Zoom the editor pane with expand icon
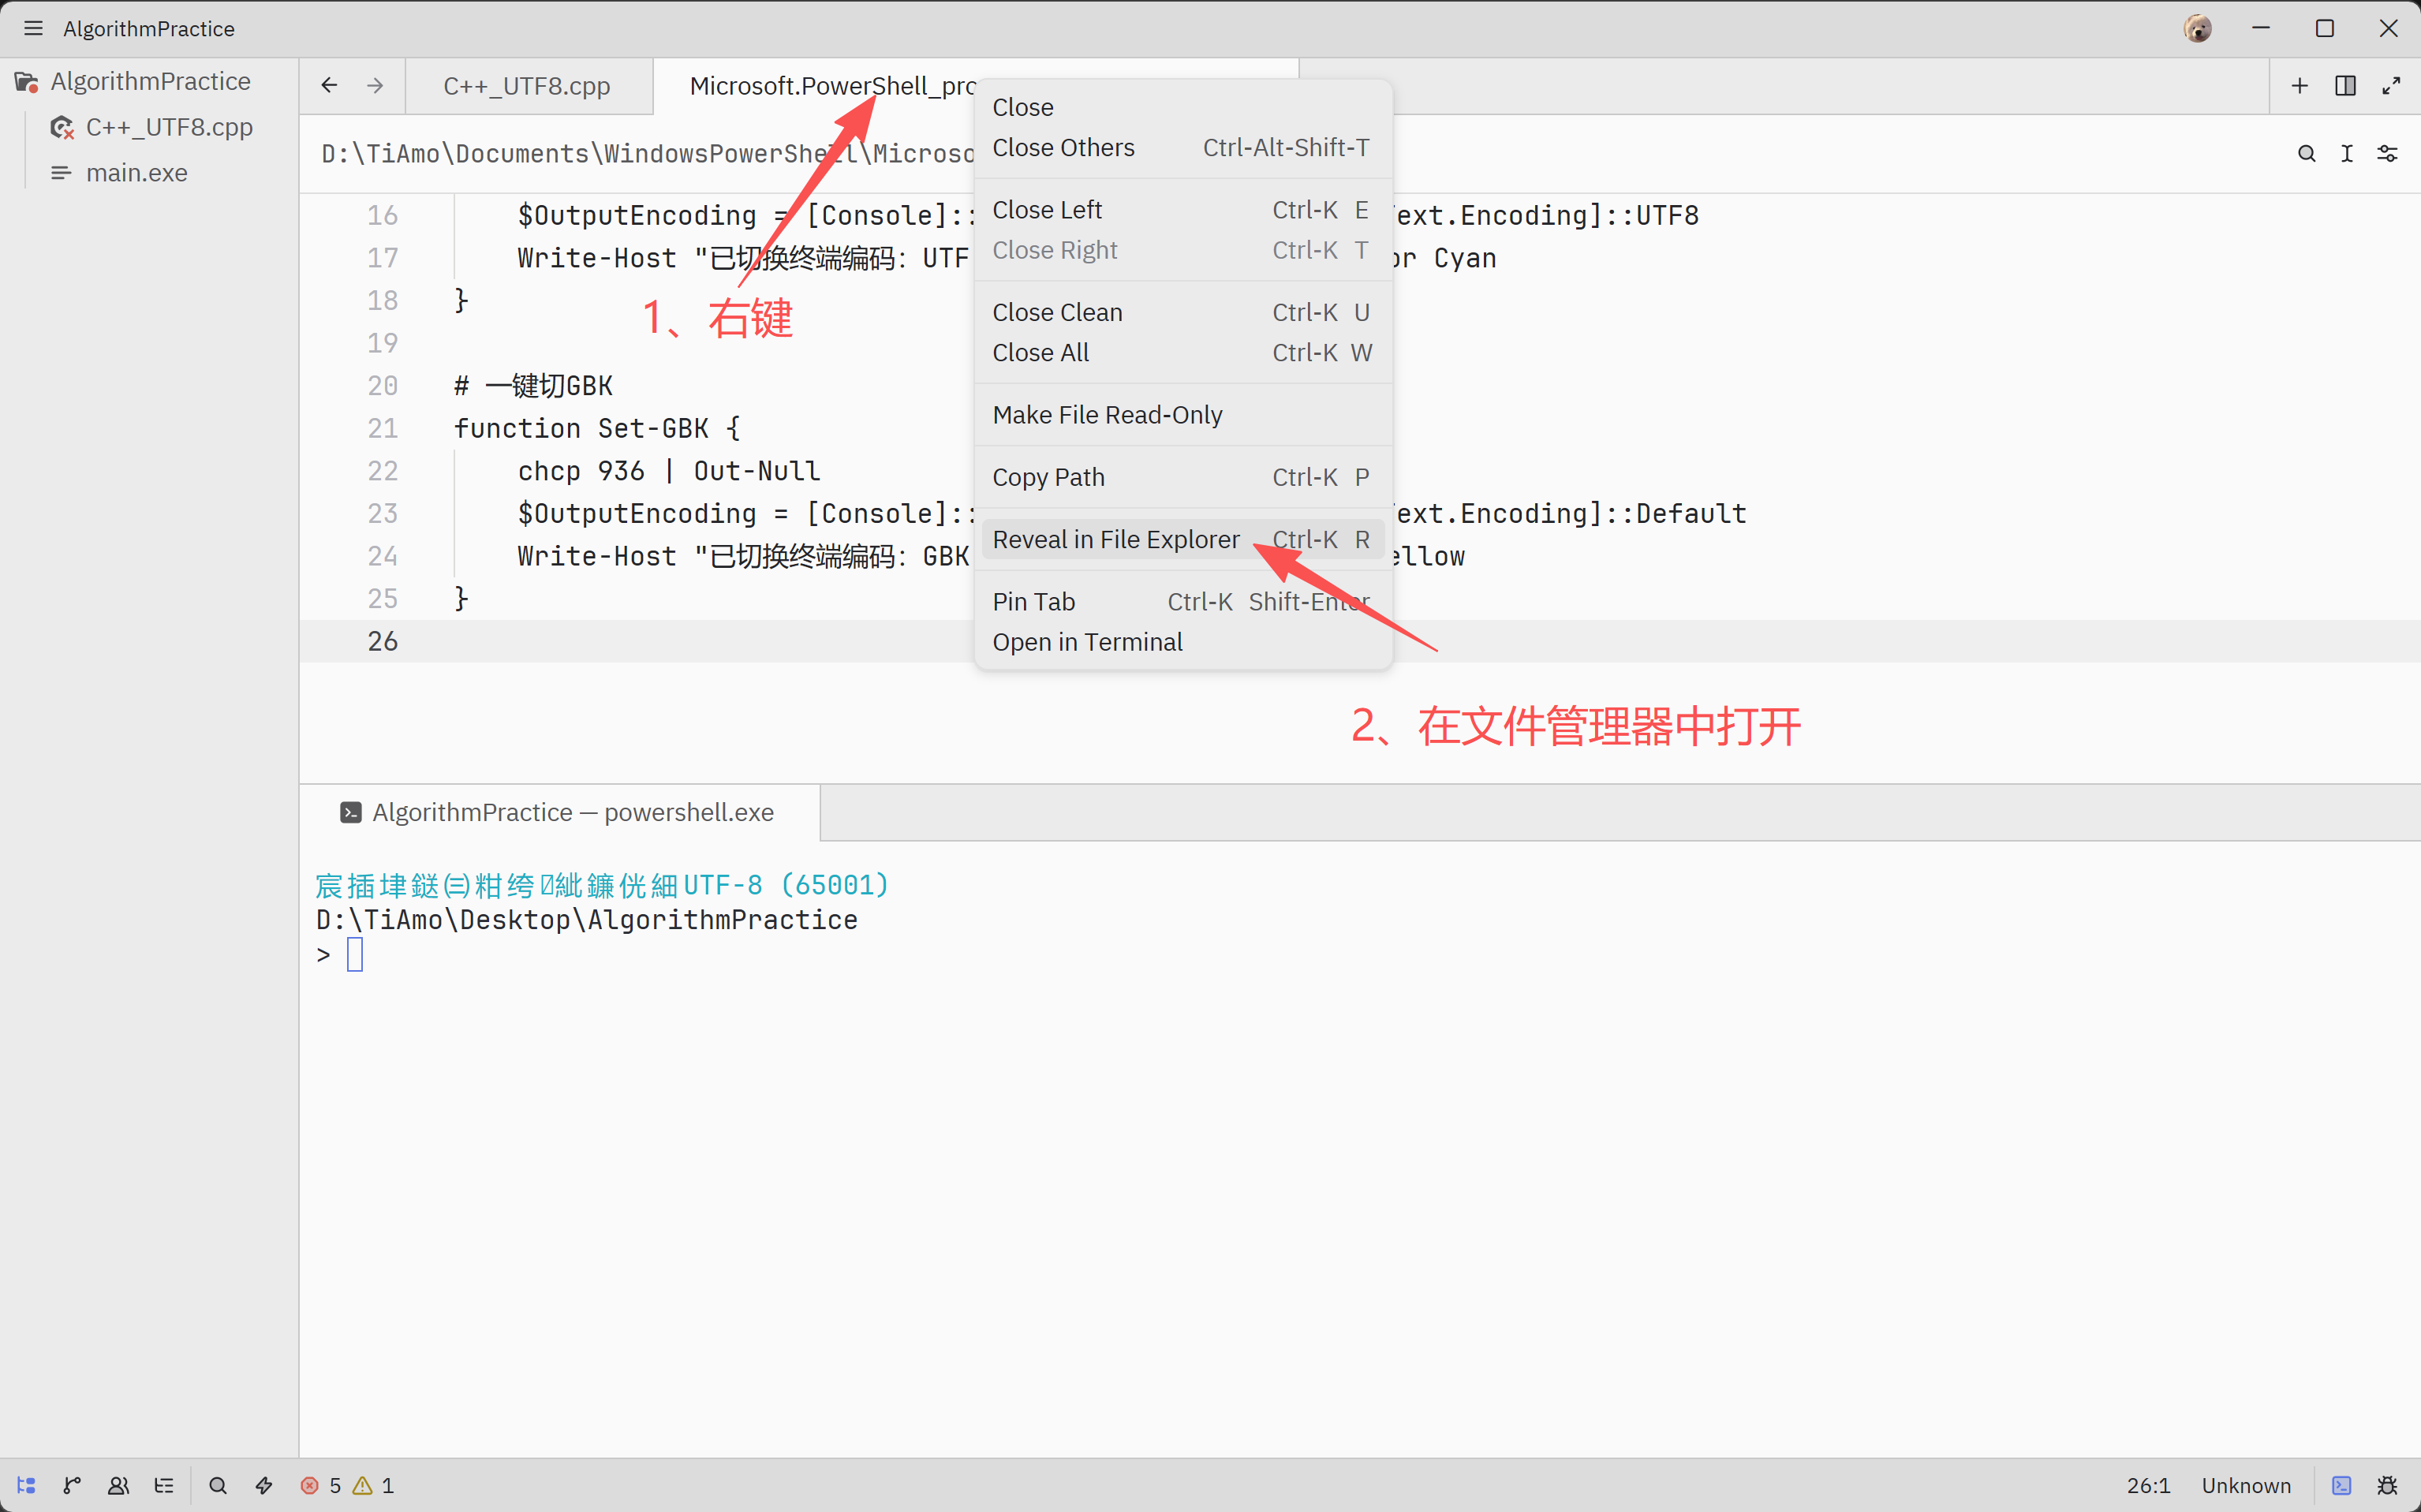 2391,86
